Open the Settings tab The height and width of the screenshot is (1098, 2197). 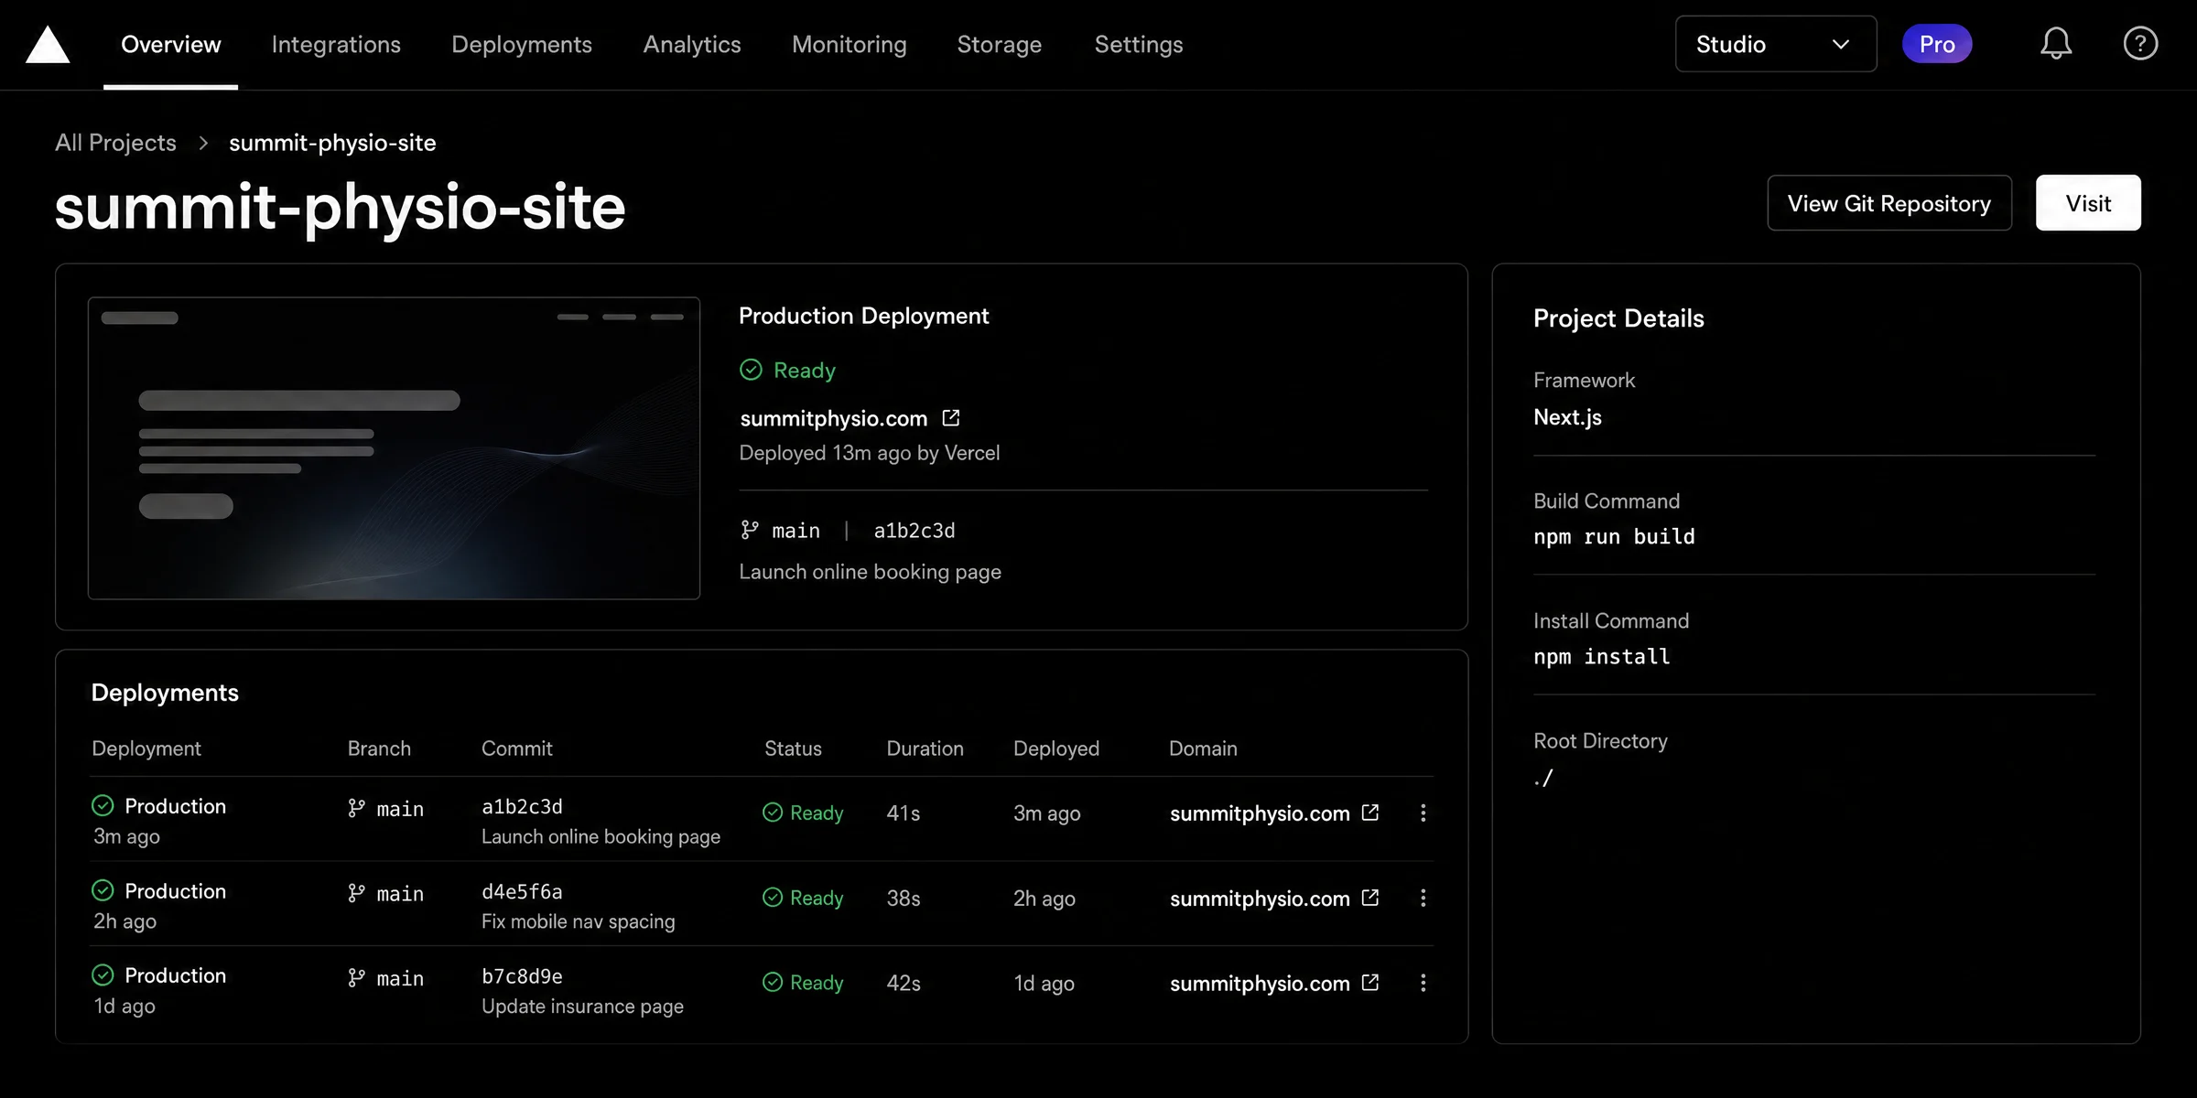1139,44
